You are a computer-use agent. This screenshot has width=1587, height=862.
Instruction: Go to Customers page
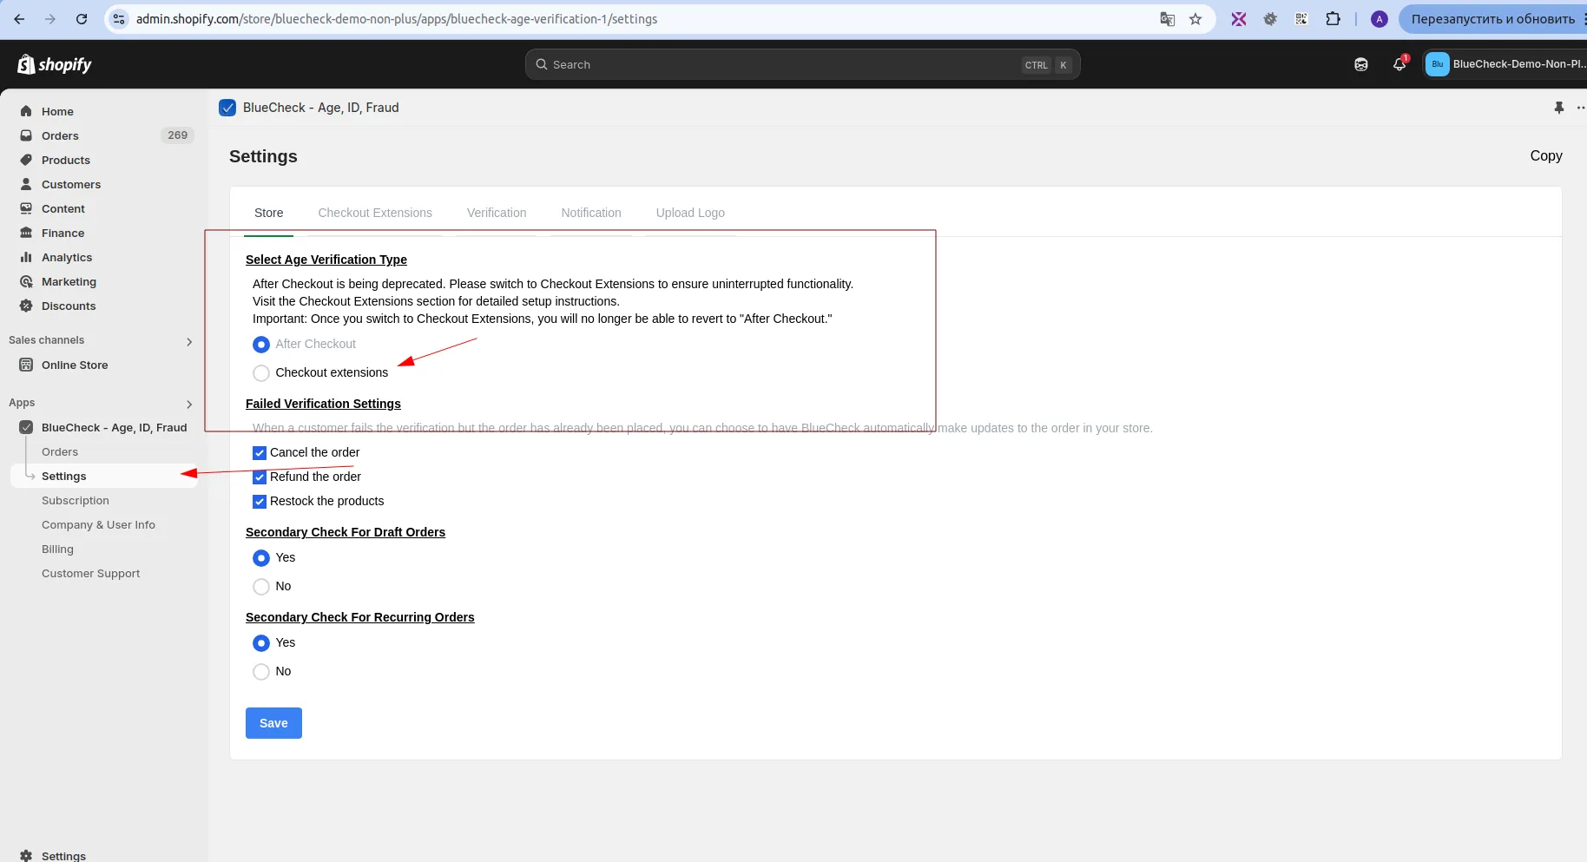(x=71, y=184)
